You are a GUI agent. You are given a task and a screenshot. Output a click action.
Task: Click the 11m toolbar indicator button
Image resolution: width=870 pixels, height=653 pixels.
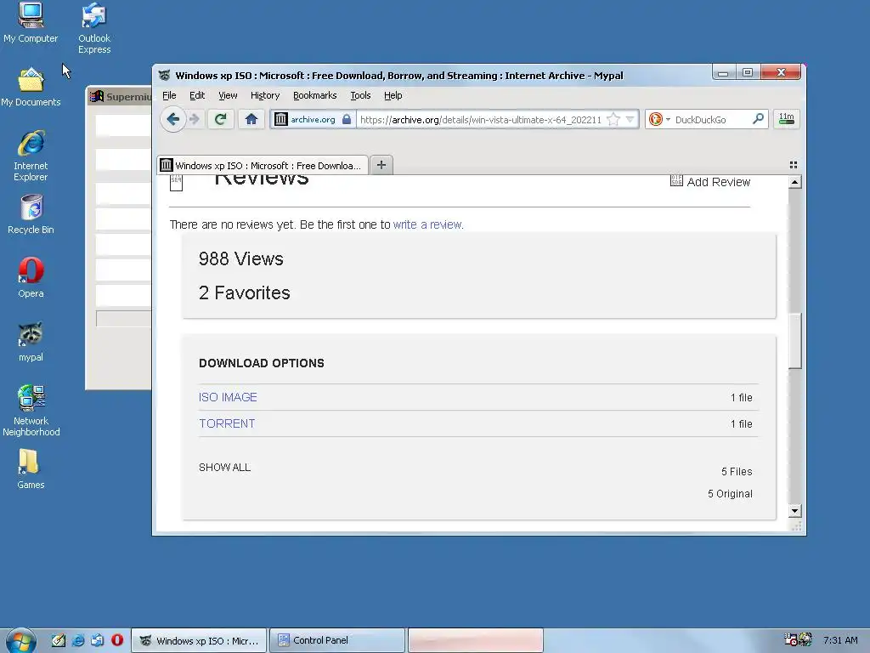click(786, 119)
